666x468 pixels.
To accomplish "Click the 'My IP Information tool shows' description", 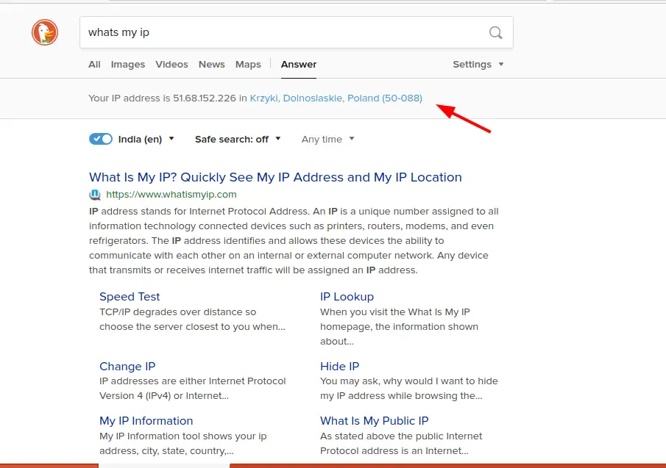I will coord(183,444).
